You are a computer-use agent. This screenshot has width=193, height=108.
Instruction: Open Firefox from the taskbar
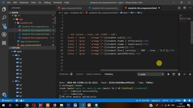tap(55, 105)
